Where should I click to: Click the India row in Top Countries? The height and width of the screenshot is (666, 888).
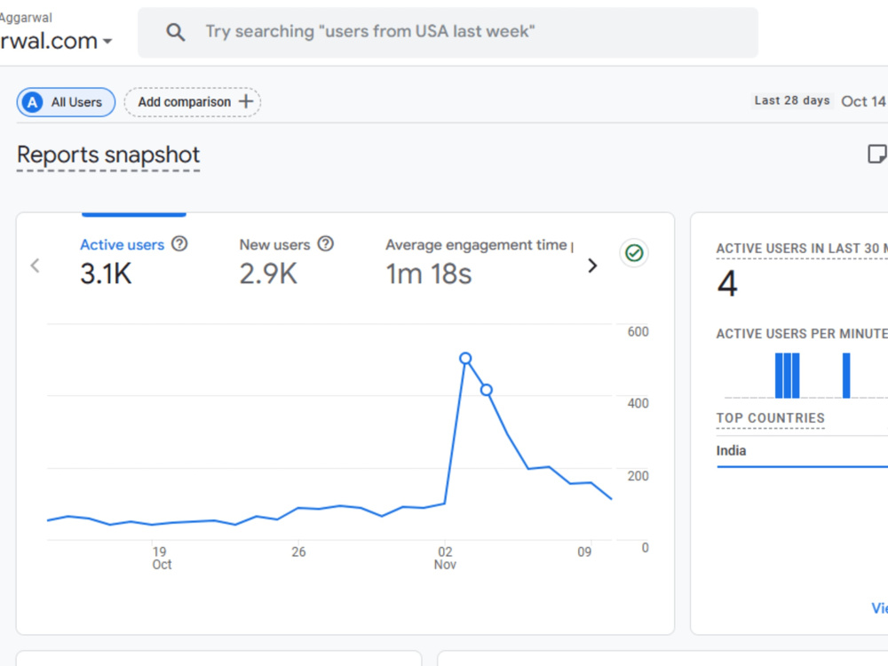802,451
